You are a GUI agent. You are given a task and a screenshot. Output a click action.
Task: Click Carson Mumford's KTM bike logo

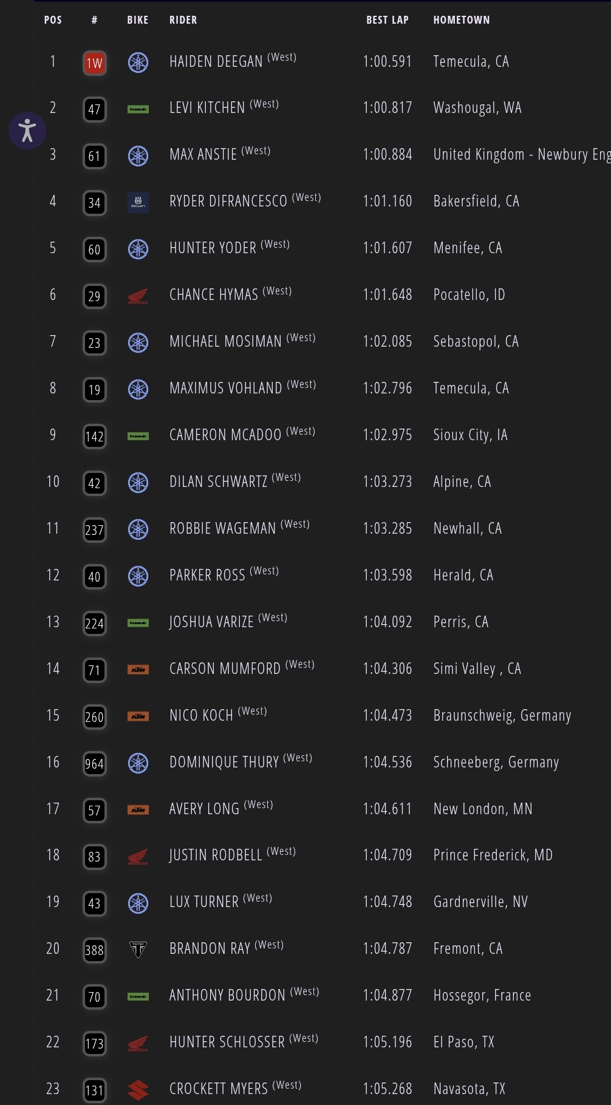tap(138, 670)
